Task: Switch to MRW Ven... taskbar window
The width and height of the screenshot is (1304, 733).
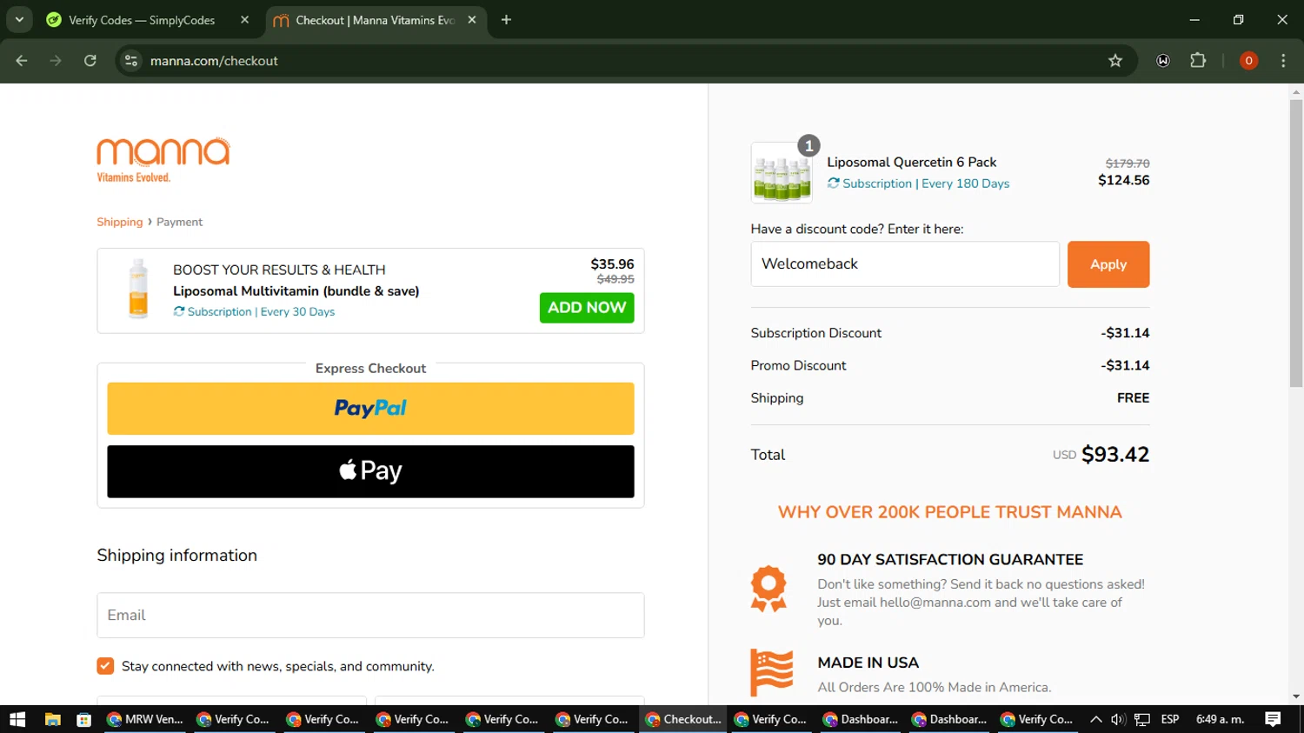Action: coord(144,719)
